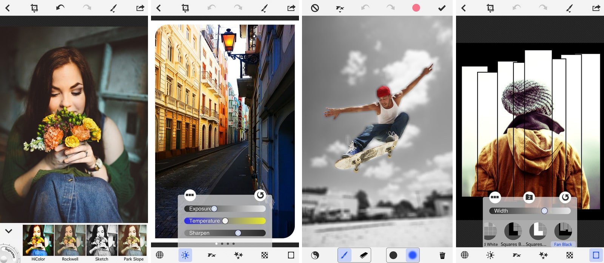The height and width of the screenshot is (263, 604).
Task: Open the Fx dropdown above the skateboarder
Action: click(x=340, y=8)
